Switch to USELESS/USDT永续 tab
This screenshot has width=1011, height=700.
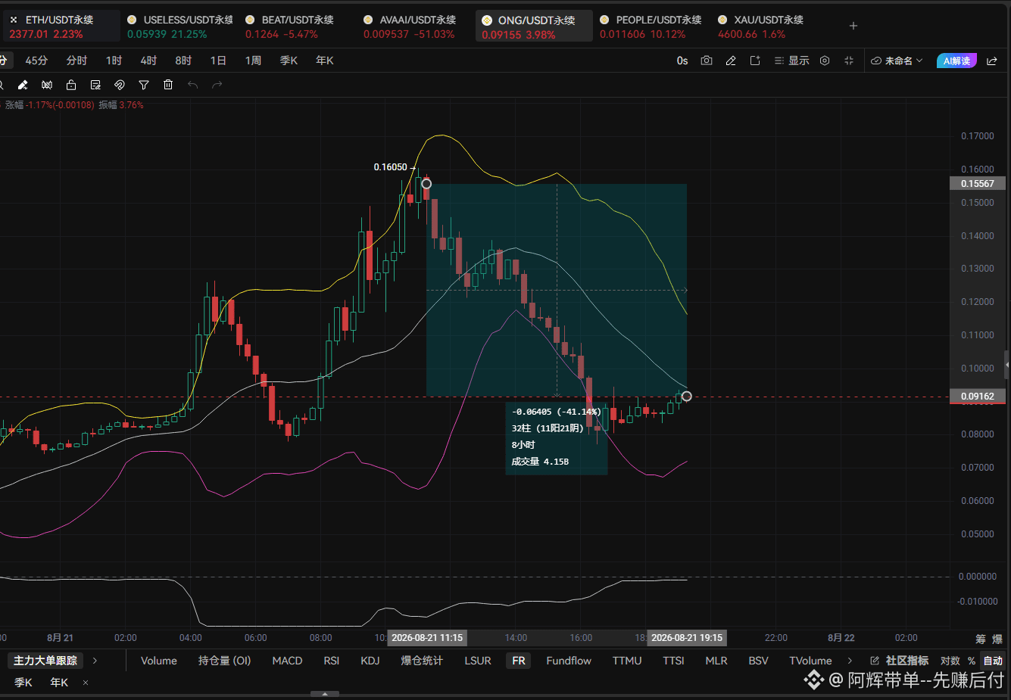(x=180, y=26)
